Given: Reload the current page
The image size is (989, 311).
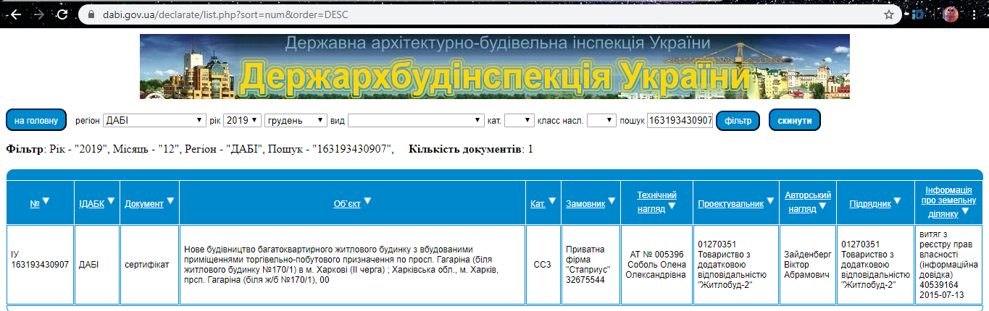Looking at the screenshot, I should pos(62,14).
